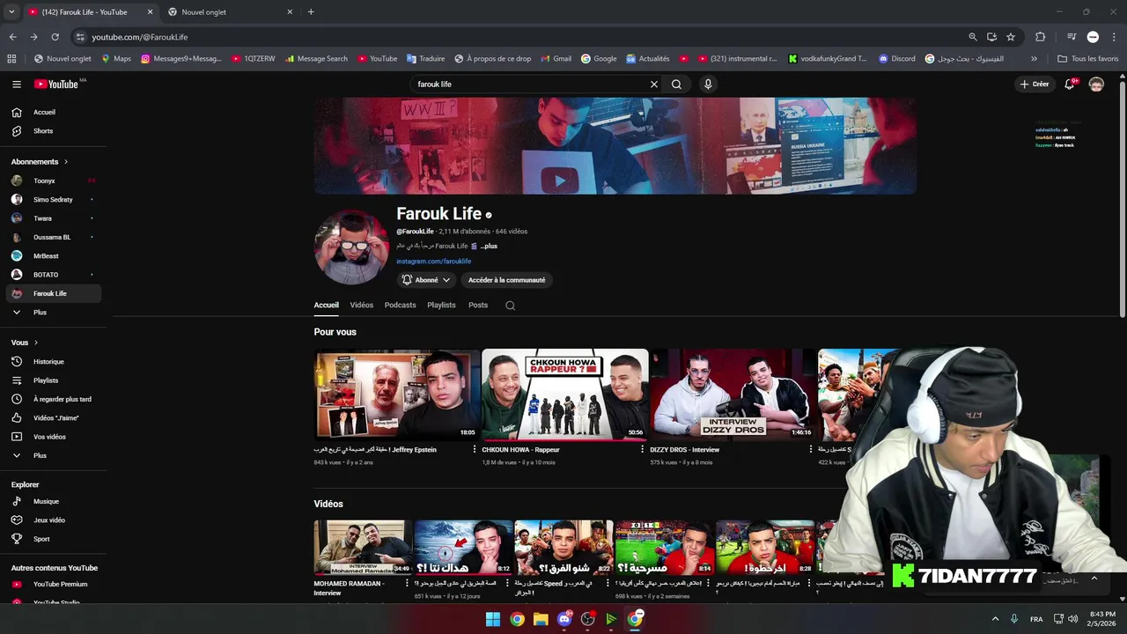Open the Abonné subscription dropdown
This screenshot has height=634, width=1127.
426,280
